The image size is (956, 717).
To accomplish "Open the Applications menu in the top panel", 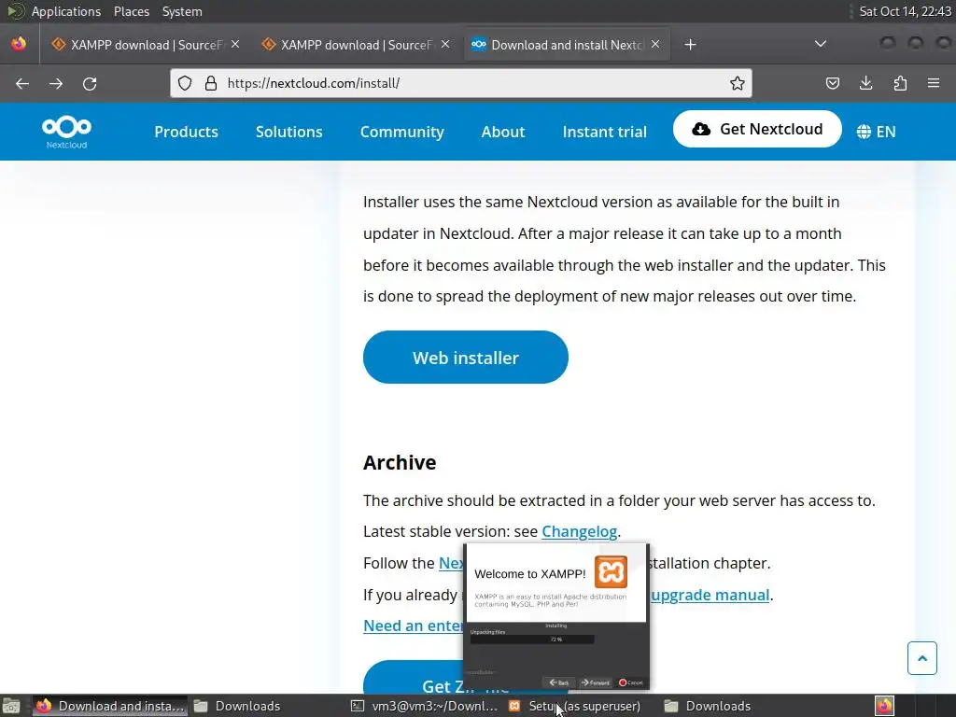I will 66,11.
